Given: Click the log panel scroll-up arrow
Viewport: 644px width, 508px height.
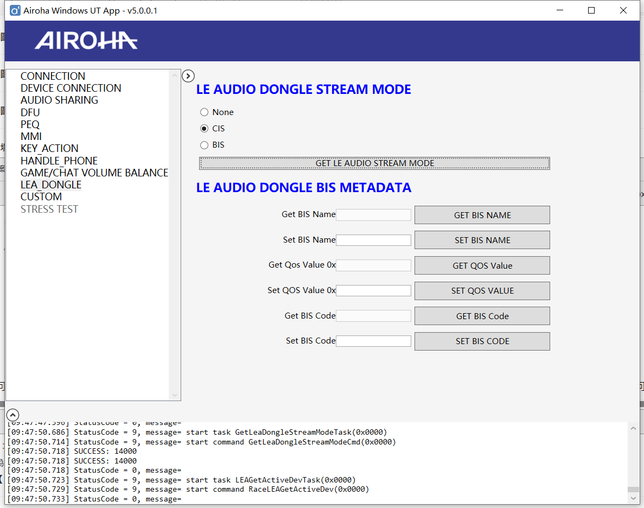Looking at the screenshot, I should (x=633, y=428).
